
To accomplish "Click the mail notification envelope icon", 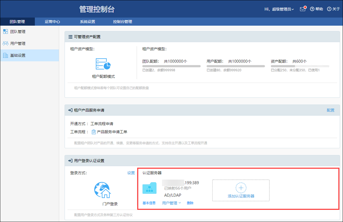I will click(303, 9).
